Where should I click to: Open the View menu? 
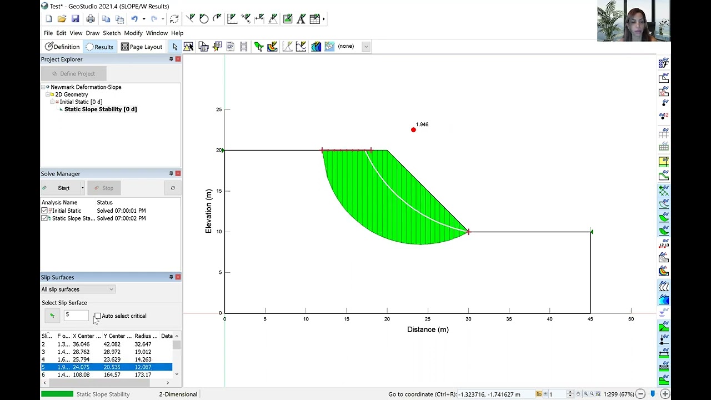point(76,33)
